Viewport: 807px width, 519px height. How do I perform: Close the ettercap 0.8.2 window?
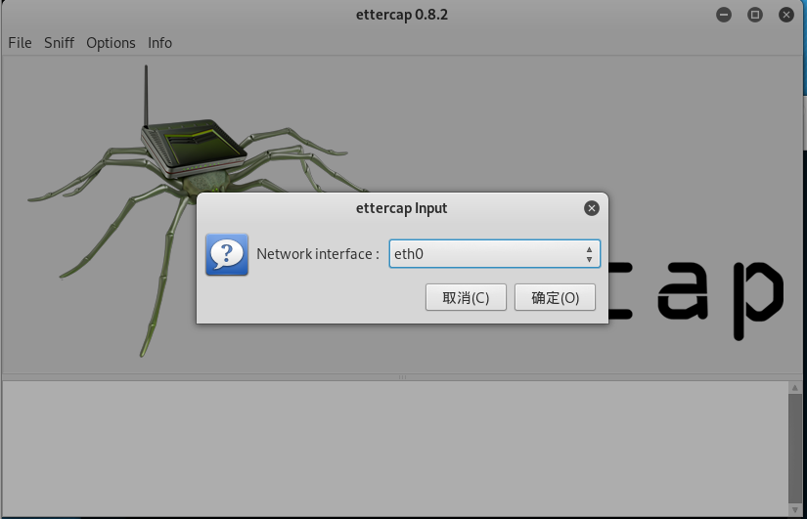point(785,15)
